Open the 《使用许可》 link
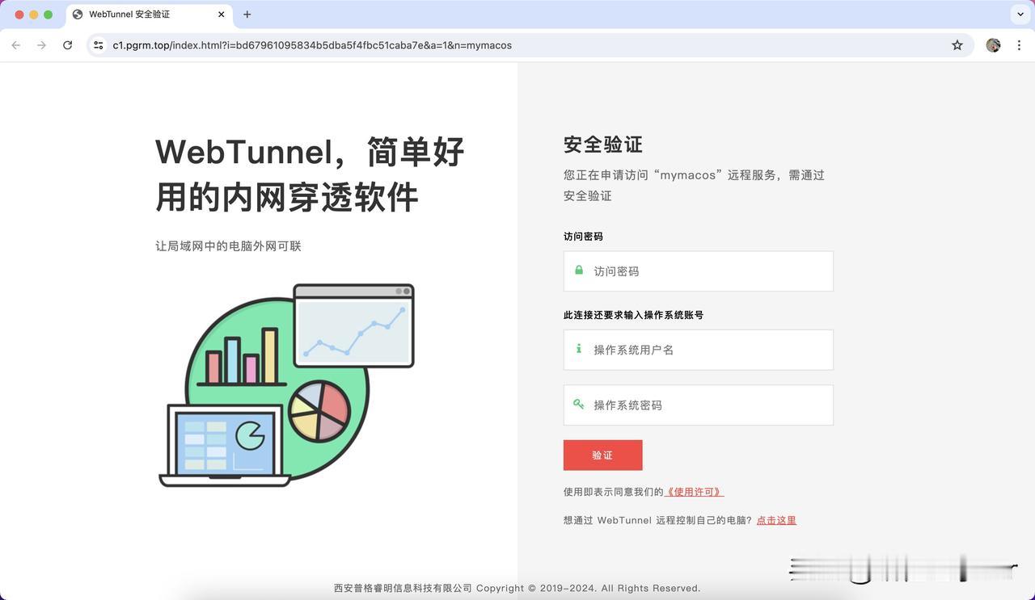Screen dimensions: 1035x600 coord(694,492)
